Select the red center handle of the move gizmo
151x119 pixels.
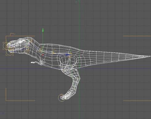(x=43, y=55)
